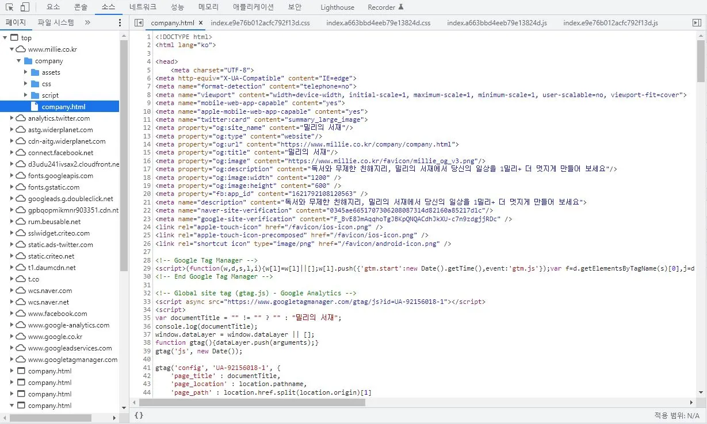The width and height of the screenshot is (707, 424).
Task: Click line number 28 in gutter
Action: click(x=148, y=260)
